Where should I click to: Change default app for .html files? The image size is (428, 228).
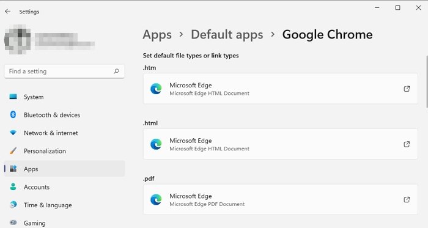click(280, 144)
